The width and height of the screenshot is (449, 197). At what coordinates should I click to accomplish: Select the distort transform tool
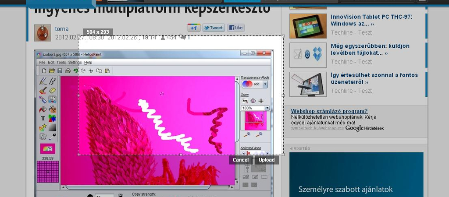(43, 137)
